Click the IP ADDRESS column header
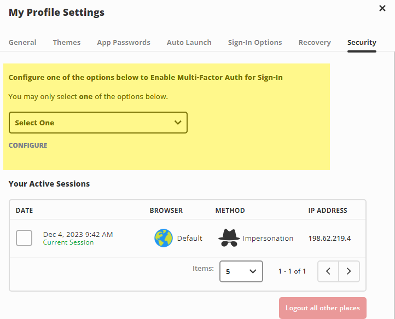Image resolution: width=395 pixels, height=319 pixels. 328,210
